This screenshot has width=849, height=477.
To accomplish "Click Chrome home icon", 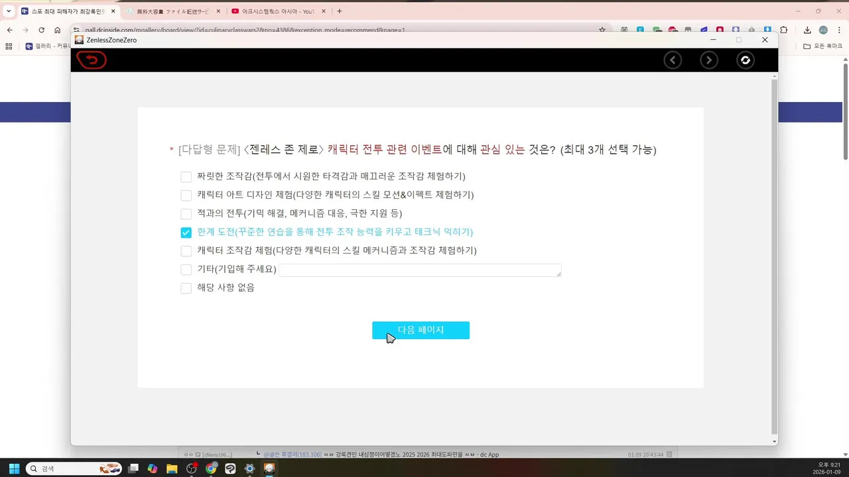I will (58, 30).
